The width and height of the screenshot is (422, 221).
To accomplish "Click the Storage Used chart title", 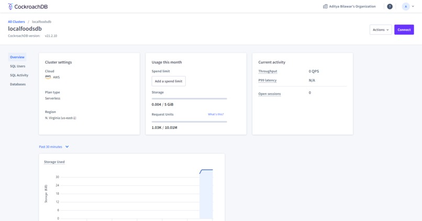I will point(54,162).
